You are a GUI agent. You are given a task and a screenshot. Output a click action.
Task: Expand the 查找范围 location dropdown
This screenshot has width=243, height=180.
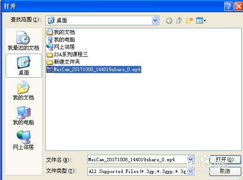tap(155, 20)
